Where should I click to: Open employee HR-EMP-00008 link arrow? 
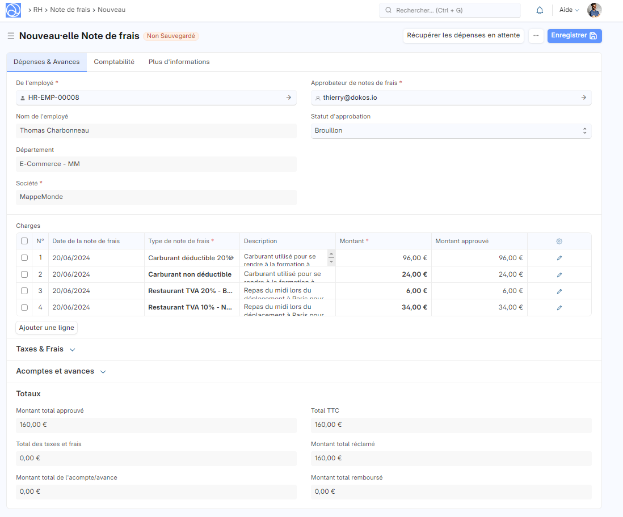288,98
